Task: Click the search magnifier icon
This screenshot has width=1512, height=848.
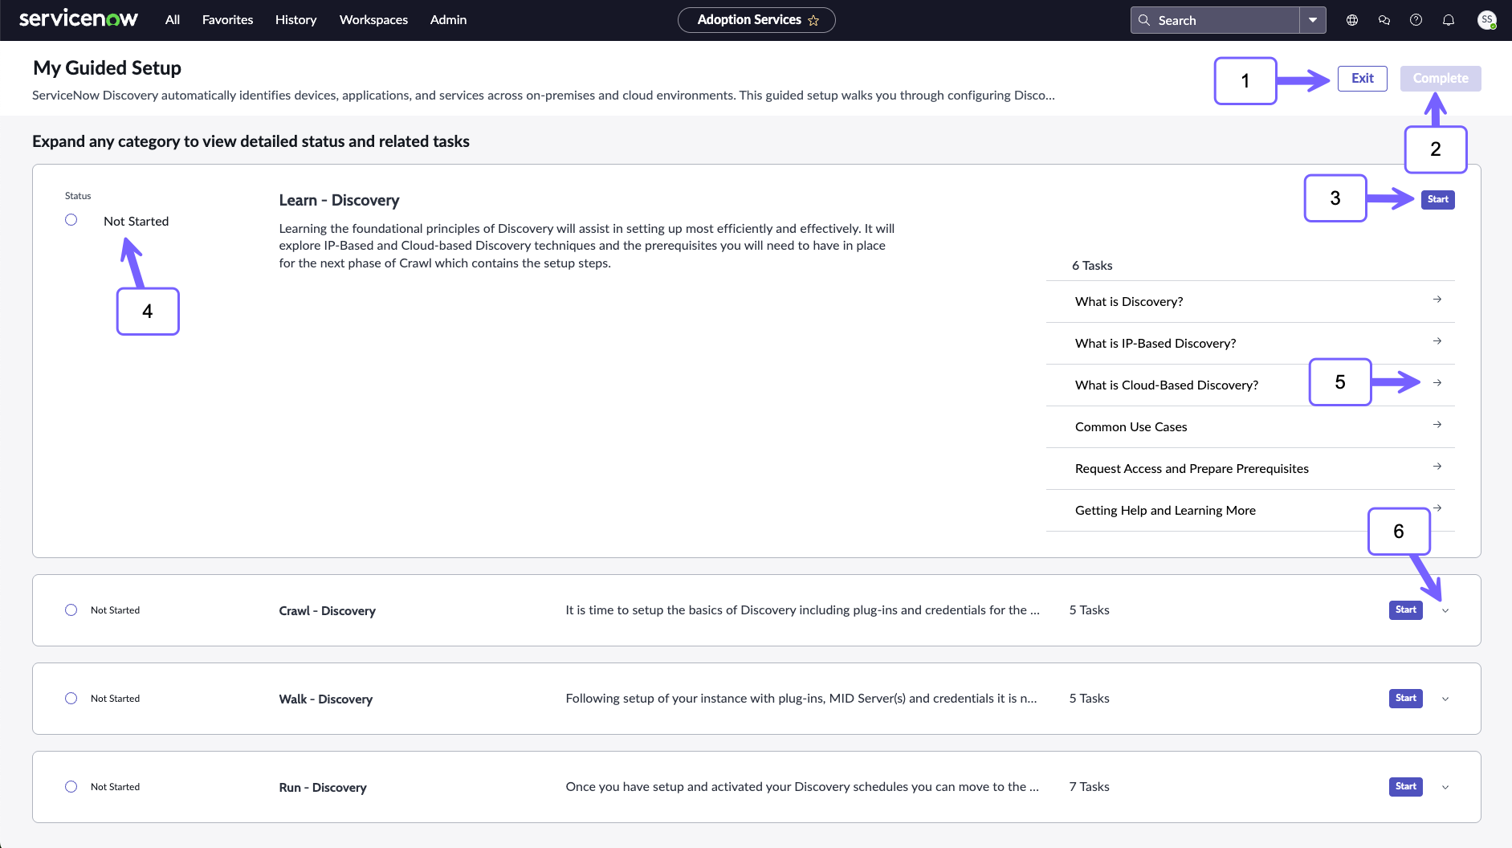Action: click(1144, 20)
